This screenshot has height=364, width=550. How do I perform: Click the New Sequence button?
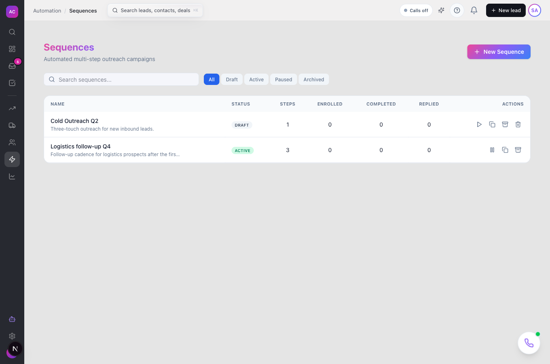pos(499,52)
